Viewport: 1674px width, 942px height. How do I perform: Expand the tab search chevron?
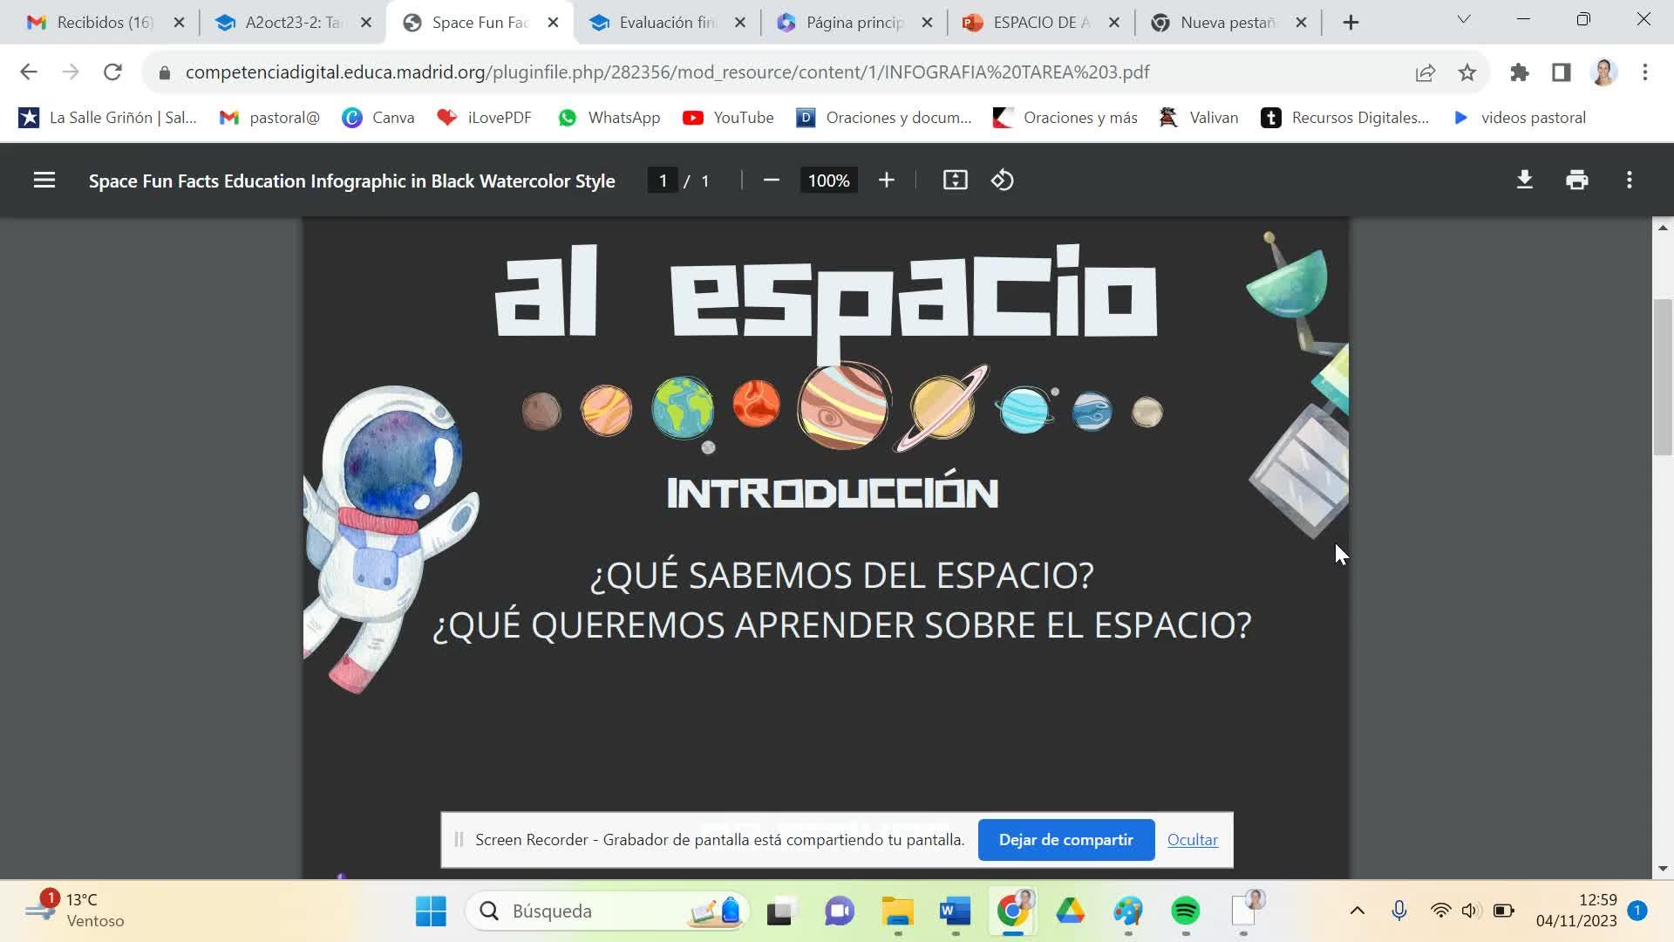point(1464,19)
